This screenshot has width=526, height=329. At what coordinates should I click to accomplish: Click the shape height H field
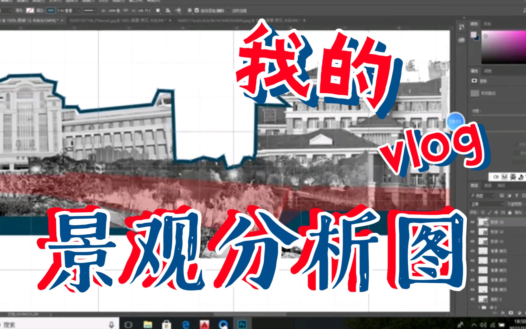click(144, 11)
